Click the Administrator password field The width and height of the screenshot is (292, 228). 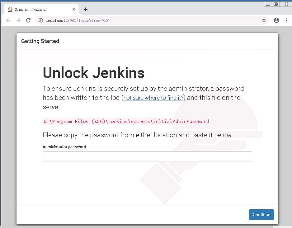[x=147, y=157]
